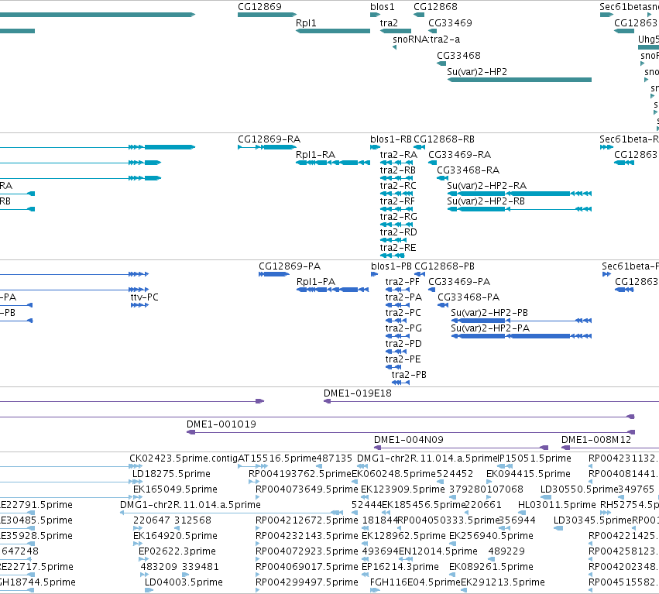This screenshot has width=659, height=594.
Task: Click the Rpl1 gene label
Action: coord(306,23)
